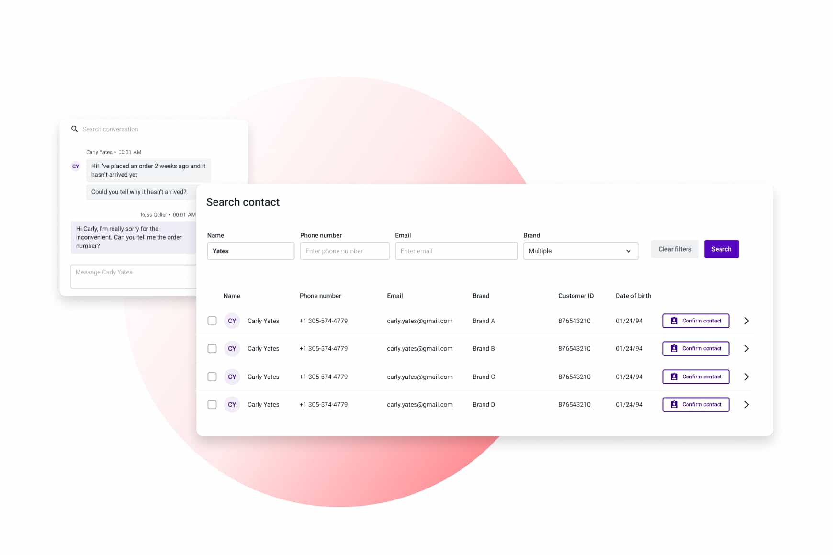Click the Enter phone number field
833x555 pixels.
pyautogui.click(x=344, y=251)
